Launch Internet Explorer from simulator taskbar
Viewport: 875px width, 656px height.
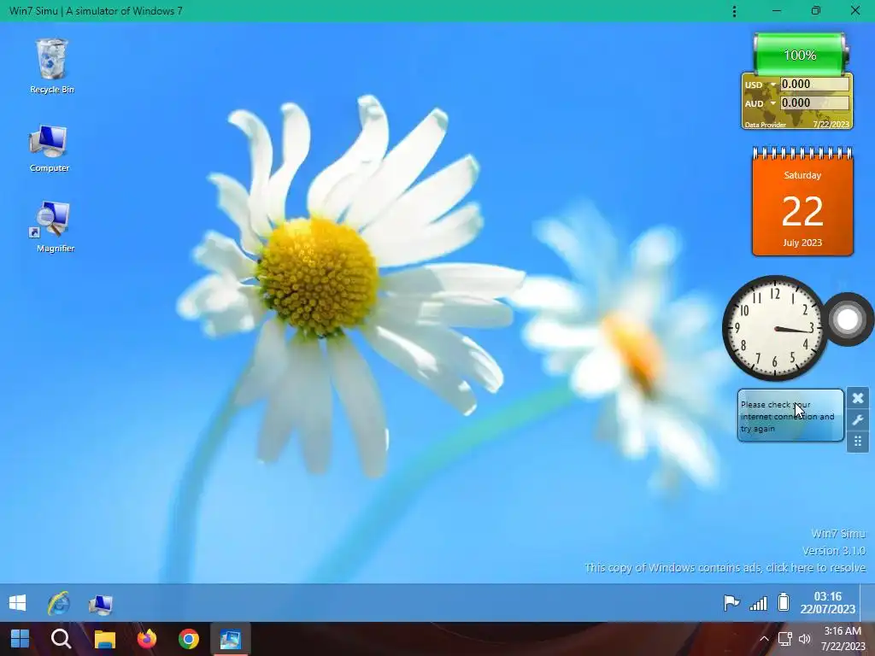coord(59,603)
